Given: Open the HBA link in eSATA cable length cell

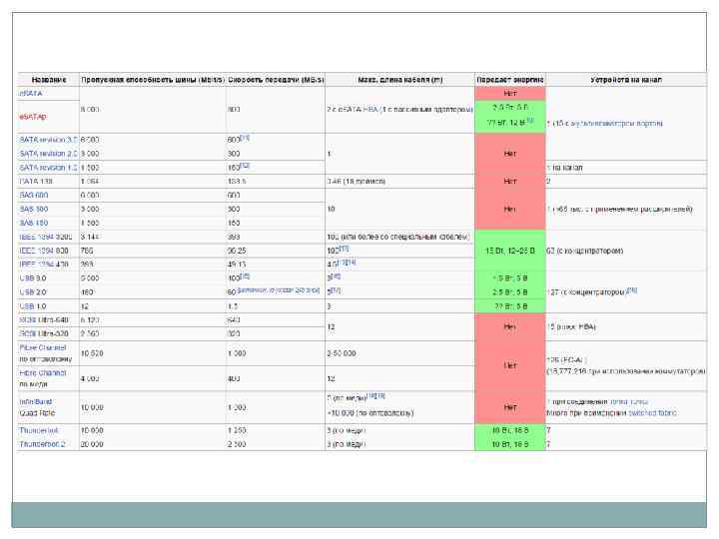Looking at the screenshot, I should click(370, 110).
